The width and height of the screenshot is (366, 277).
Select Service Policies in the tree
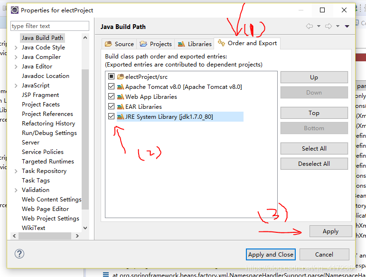coord(42,152)
